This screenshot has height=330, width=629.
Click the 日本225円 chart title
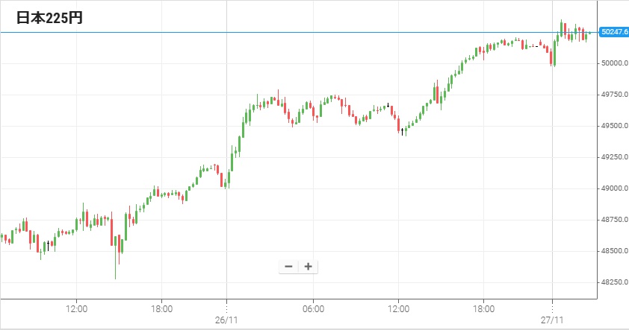tap(49, 18)
